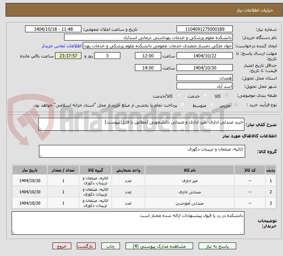Click the ایجاد کننده درخواست field

pyautogui.click(x=158, y=46)
